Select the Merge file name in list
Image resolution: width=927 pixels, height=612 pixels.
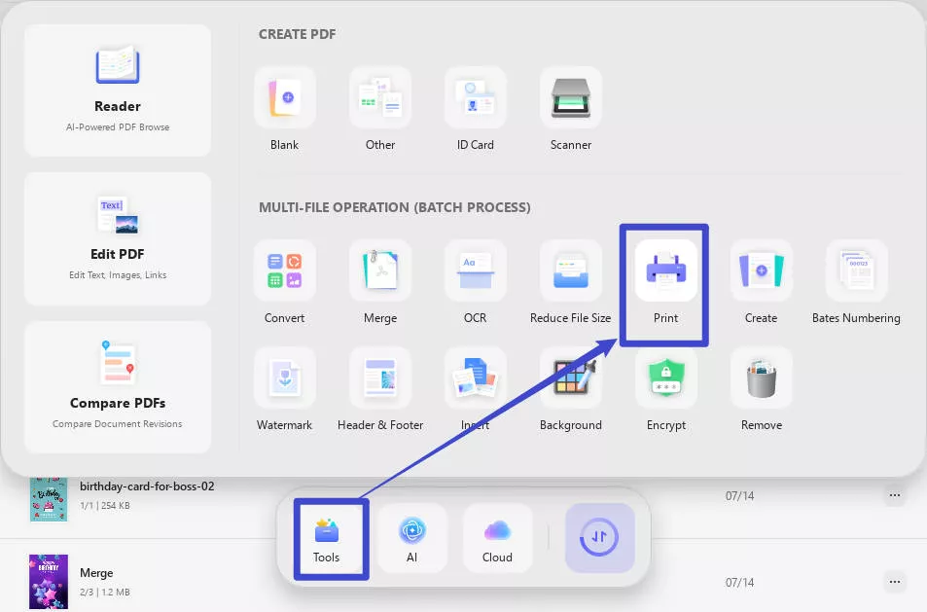click(x=96, y=573)
